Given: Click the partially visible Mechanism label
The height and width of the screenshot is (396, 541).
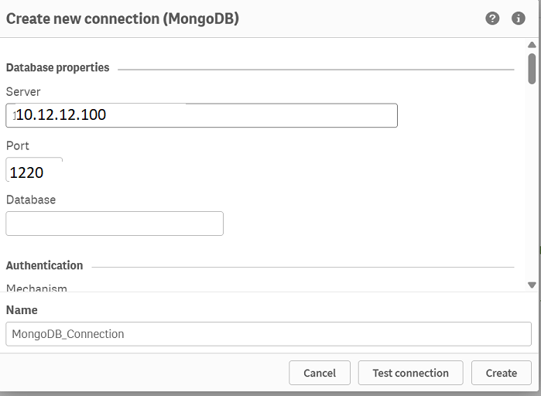Looking at the screenshot, I should click(x=36, y=288).
